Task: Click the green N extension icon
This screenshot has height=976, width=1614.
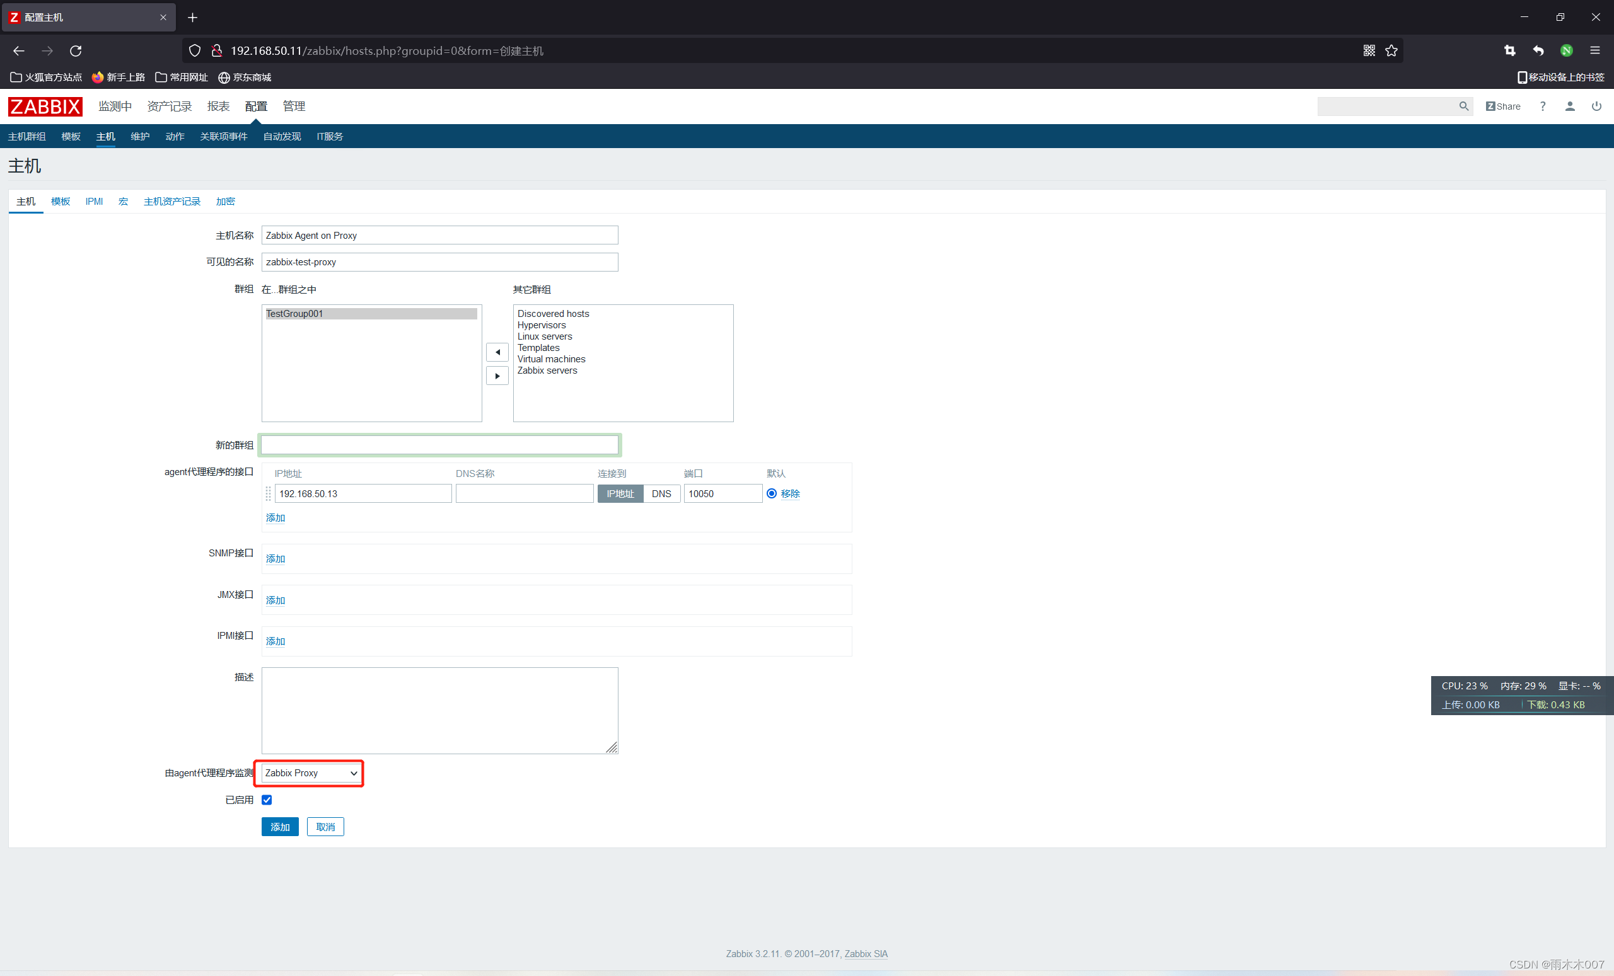Action: [1566, 50]
